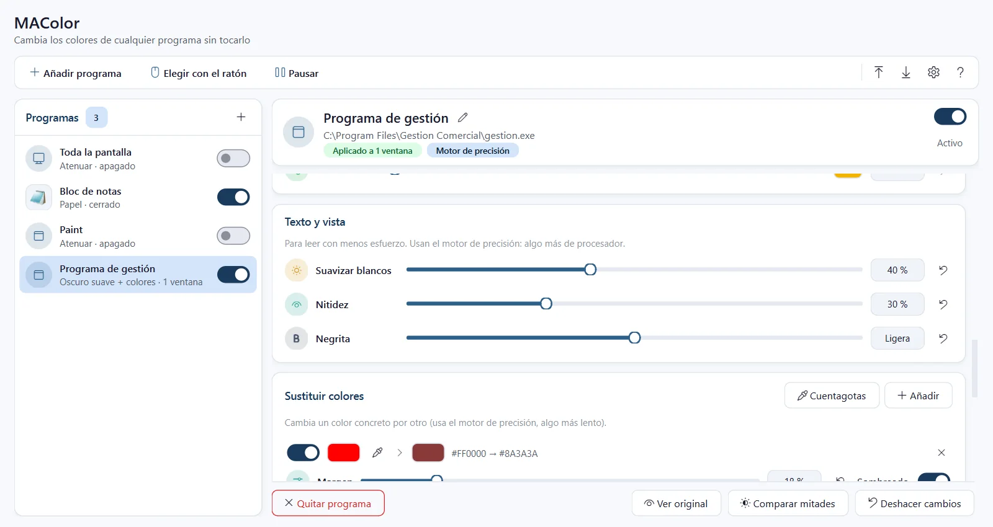The image size is (993, 527).
Task: Click Añadir in Sustituir colores
Action: click(919, 396)
